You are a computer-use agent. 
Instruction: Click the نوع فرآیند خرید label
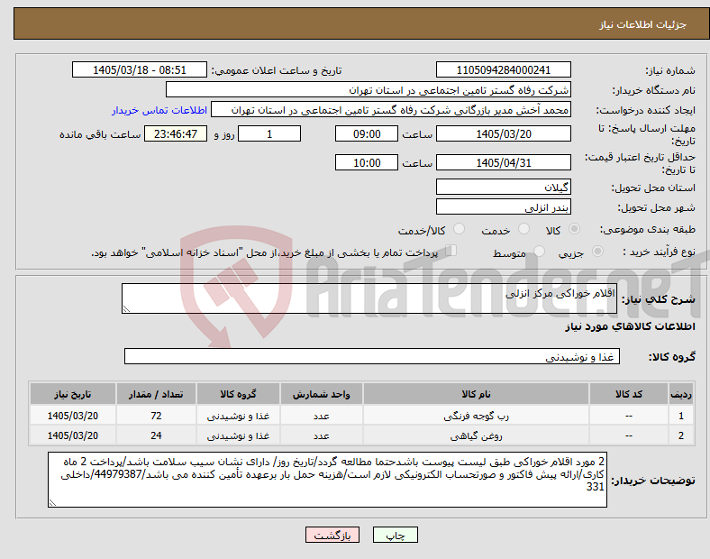coord(660,252)
